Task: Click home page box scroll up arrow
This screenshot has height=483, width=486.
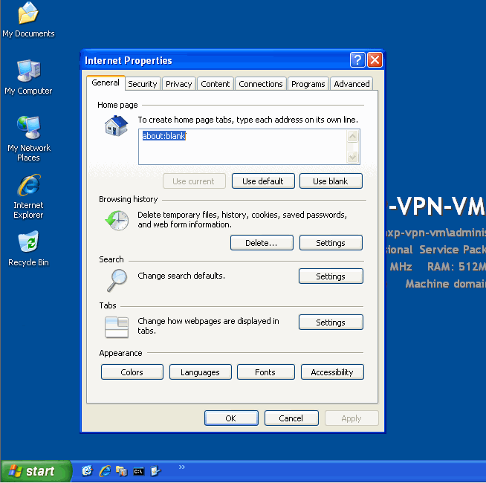Action: (x=353, y=136)
